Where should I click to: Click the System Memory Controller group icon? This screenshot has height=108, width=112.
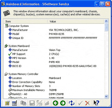coord(6,74)
